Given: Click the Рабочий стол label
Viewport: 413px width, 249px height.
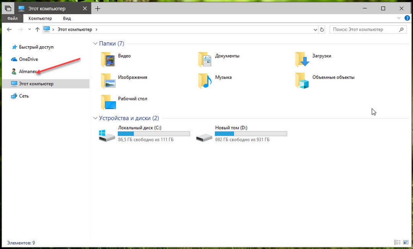Looking at the screenshot, I should pos(133,98).
